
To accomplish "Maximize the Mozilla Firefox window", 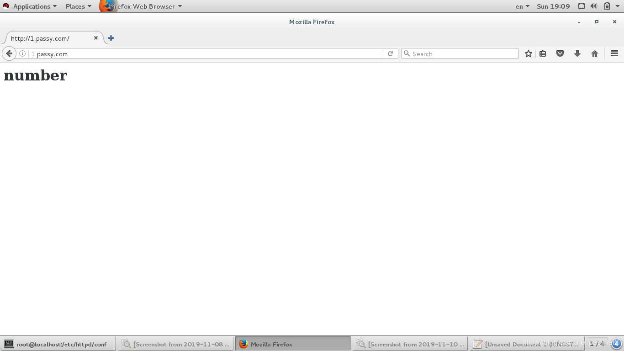I will [x=597, y=22].
